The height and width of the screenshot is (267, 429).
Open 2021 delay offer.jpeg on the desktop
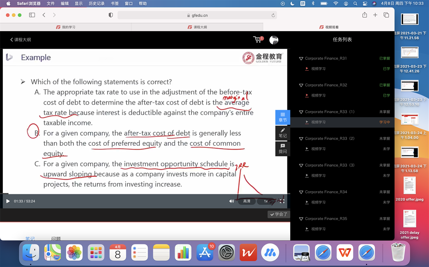409,225
